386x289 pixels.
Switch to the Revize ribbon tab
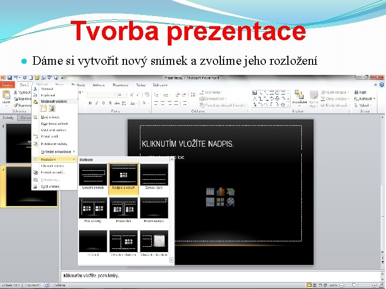tap(141, 85)
